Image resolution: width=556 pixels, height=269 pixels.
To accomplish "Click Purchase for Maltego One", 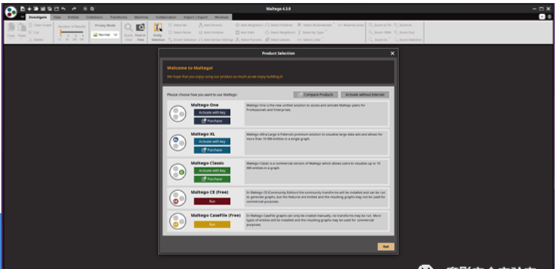I will pos(212,121).
